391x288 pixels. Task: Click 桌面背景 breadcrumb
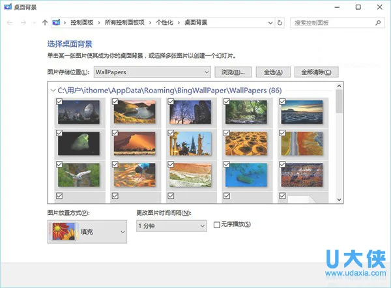tap(195, 23)
